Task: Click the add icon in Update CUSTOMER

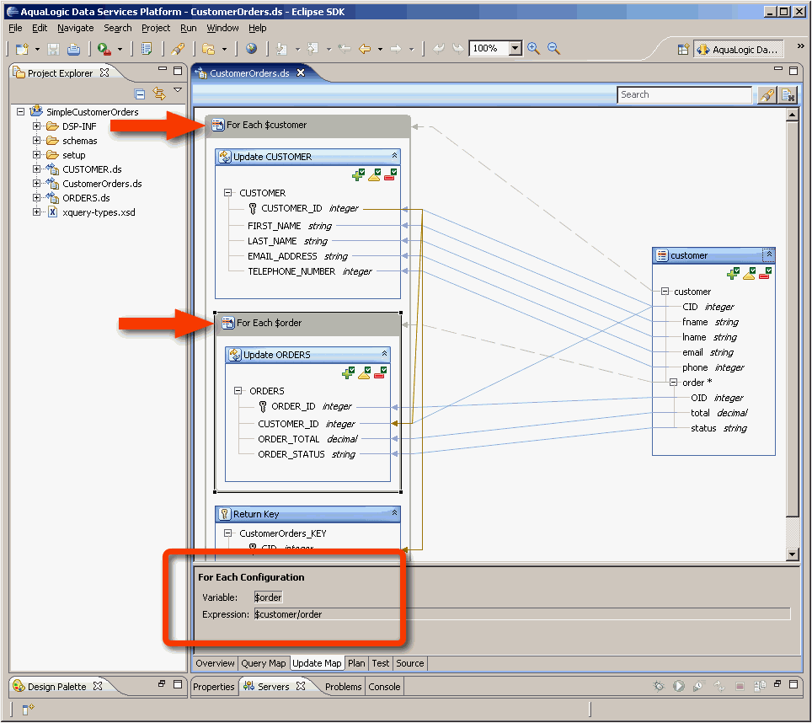Action: 358,175
